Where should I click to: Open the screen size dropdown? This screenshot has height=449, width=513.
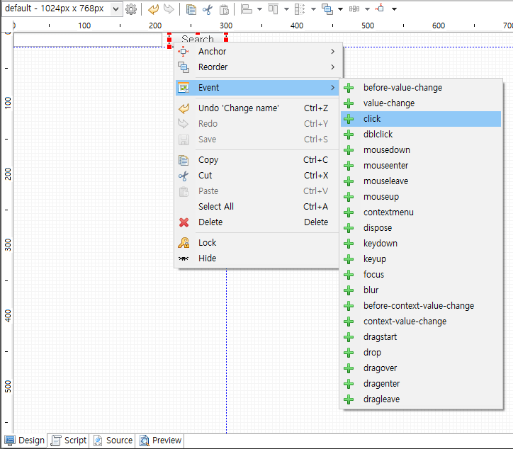(x=116, y=9)
